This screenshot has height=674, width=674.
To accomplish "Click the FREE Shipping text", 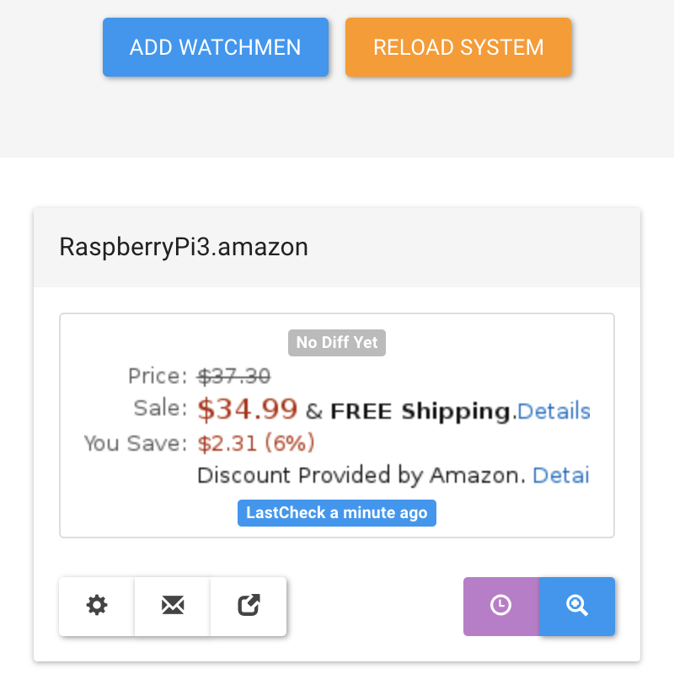I will (x=420, y=411).
